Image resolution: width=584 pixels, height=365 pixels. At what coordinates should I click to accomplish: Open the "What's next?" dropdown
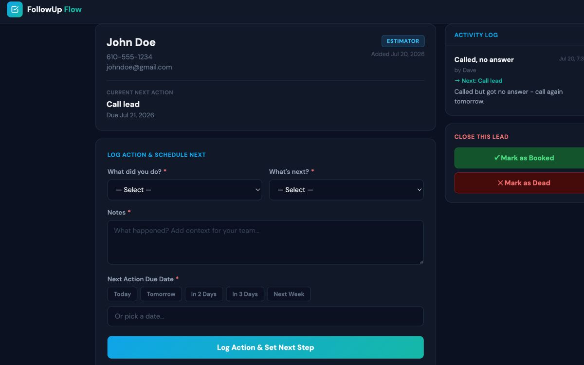pos(346,190)
